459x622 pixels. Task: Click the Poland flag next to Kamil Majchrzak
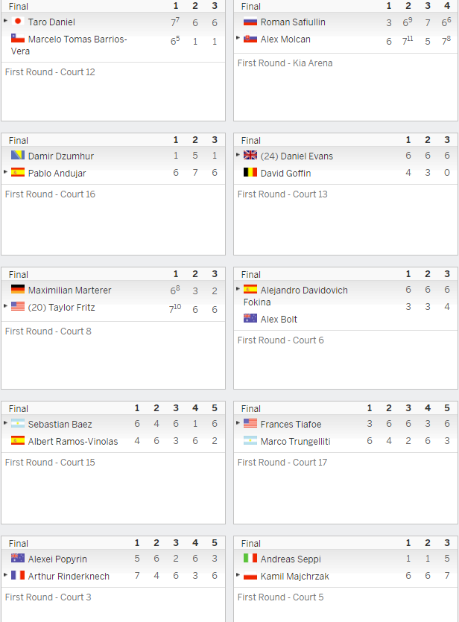250,575
